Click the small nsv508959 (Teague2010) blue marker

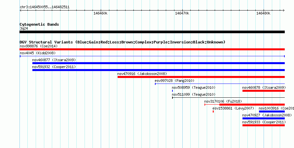172,91
